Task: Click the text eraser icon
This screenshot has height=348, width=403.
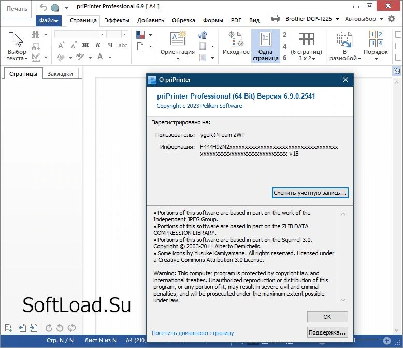Action: 61,57
